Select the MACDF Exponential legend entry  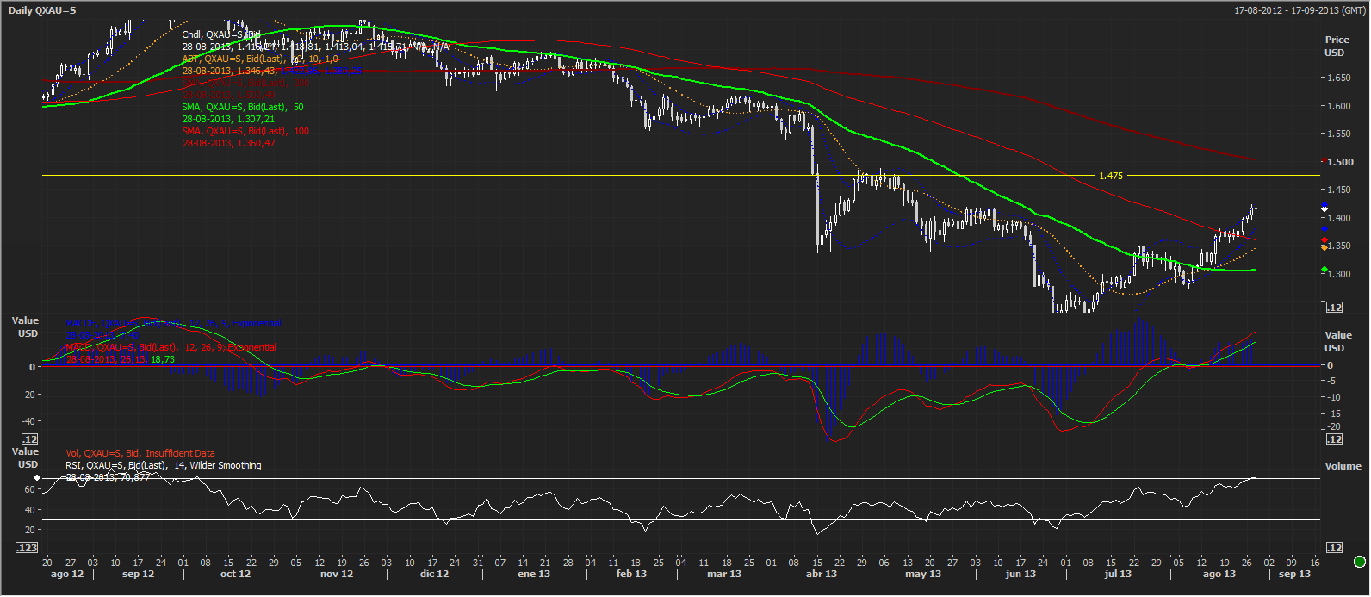[173, 324]
